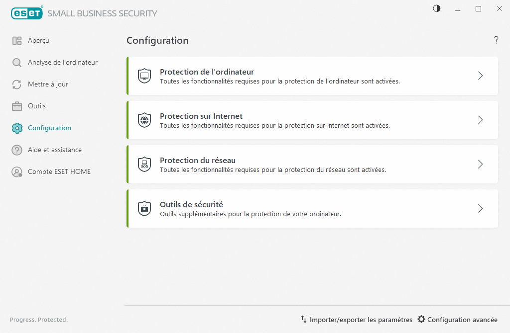Select the Configuration menu item in sidebar
The width and height of the screenshot is (510, 333).
tap(49, 128)
